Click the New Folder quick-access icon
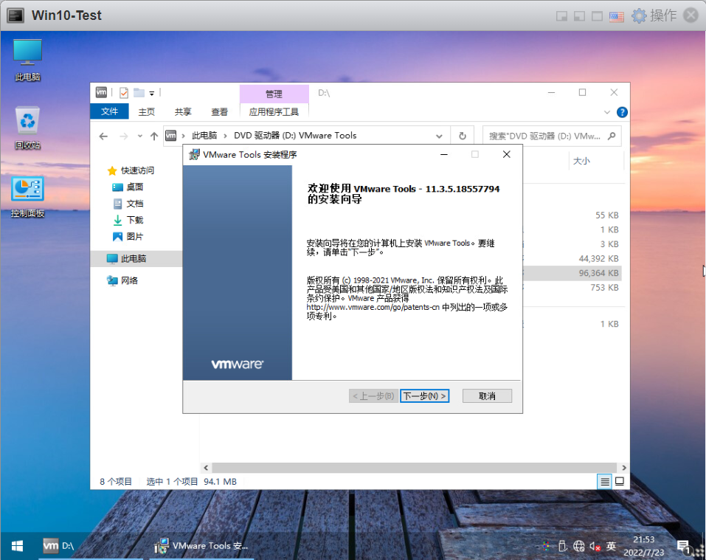 (x=139, y=93)
